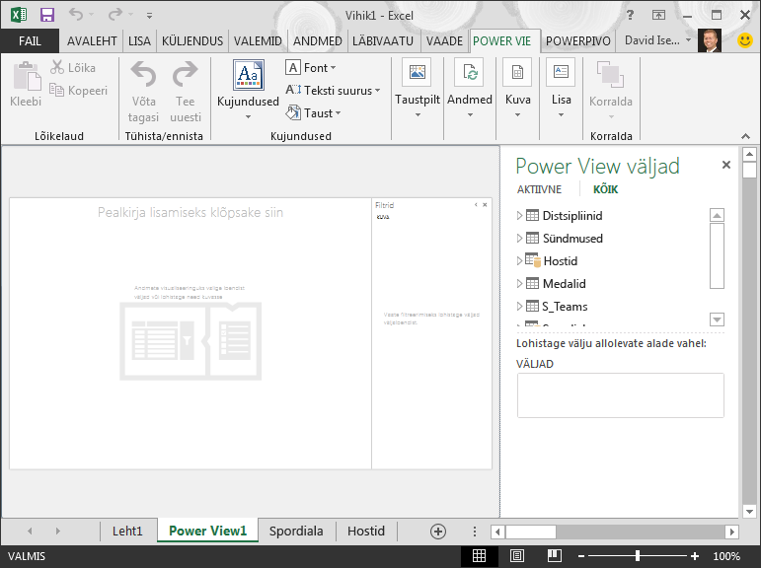Open the LÄBIVAATU tab
Screen dimensions: 761x568
tap(383, 41)
